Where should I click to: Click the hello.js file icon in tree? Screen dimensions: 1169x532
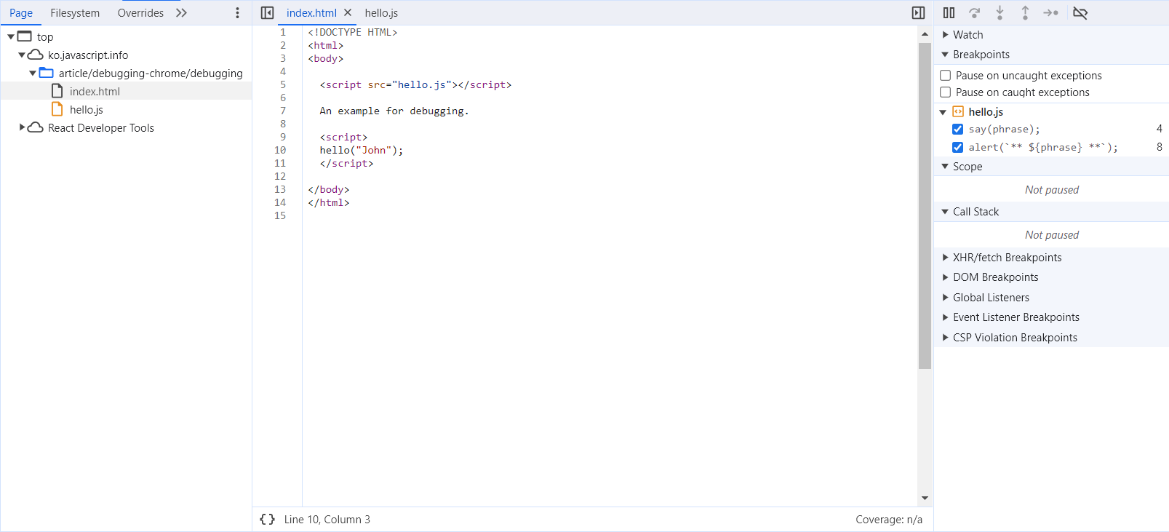pos(57,109)
